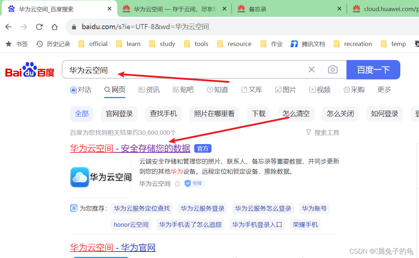Select the 怎么关闭 filter chip

[x=340, y=114]
